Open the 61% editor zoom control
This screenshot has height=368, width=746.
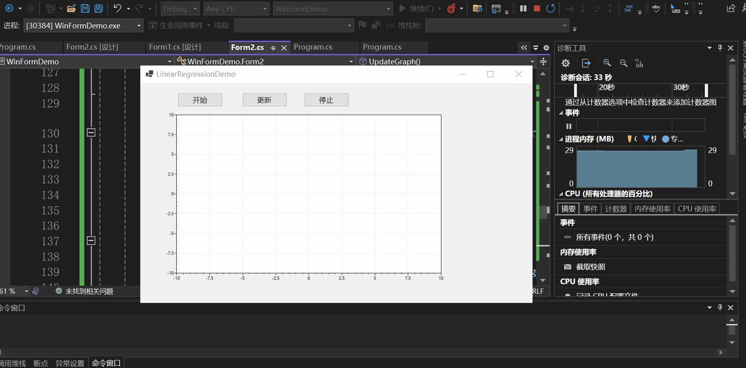pyautogui.click(x=15, y=291)
